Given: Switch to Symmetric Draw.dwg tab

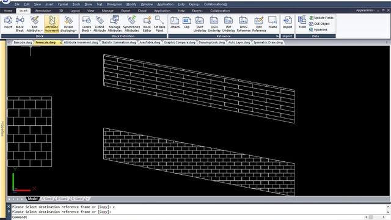Looking at the screenshot, I should tap(268, 42).
